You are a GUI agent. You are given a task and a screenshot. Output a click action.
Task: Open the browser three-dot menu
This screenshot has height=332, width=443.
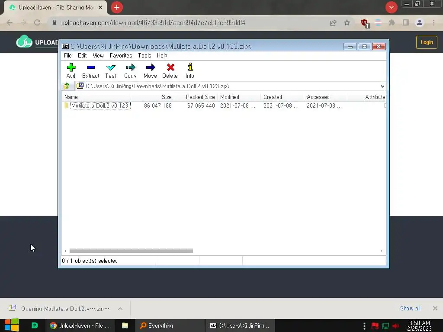point(433,22)
